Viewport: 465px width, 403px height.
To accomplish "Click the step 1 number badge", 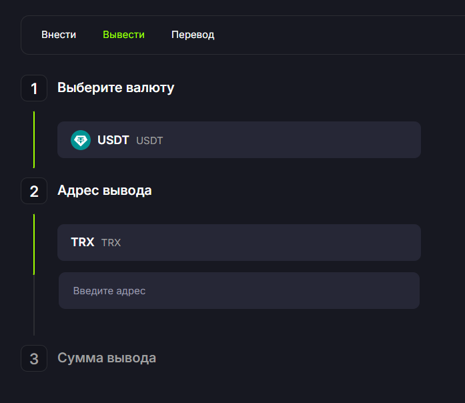I will coord(34,88).
